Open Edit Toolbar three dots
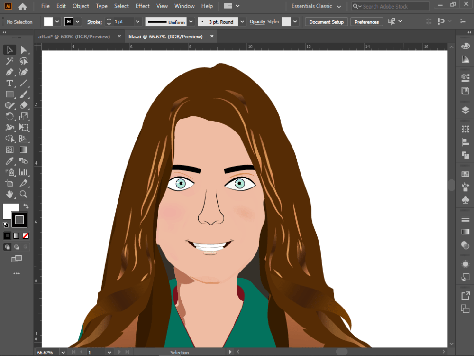474x356 pixels. (x=17, y=274)
